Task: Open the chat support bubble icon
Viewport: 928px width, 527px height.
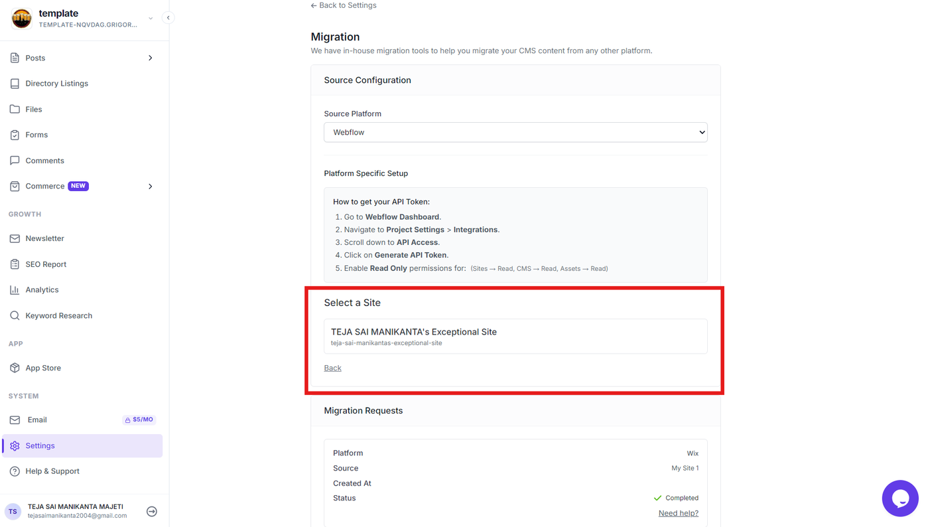Action: (x=899, y=498)
